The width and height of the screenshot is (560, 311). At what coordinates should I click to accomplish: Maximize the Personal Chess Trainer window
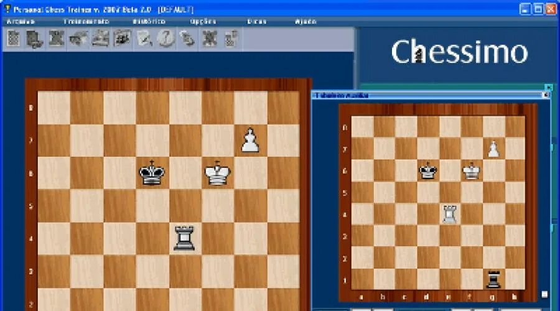[538, 9]
